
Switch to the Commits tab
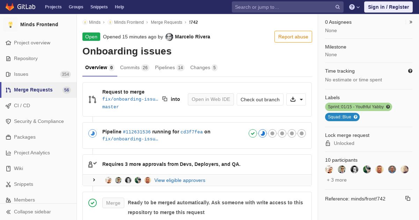[x=134, y=68]
